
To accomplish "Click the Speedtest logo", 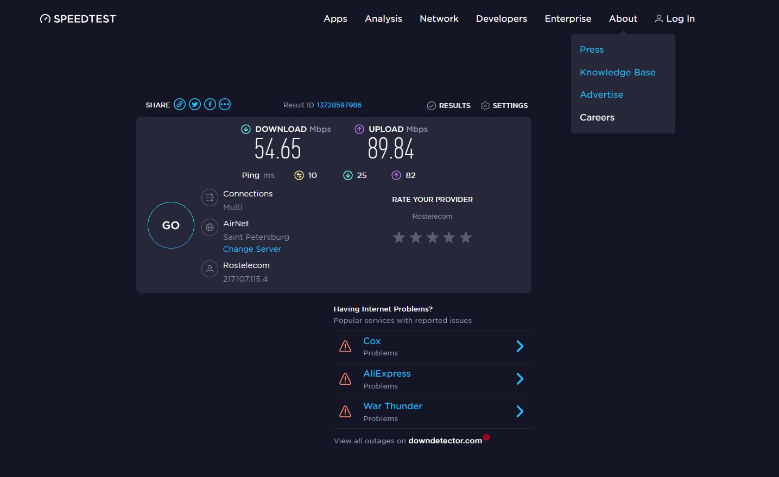I will click(x=78, y=19).
